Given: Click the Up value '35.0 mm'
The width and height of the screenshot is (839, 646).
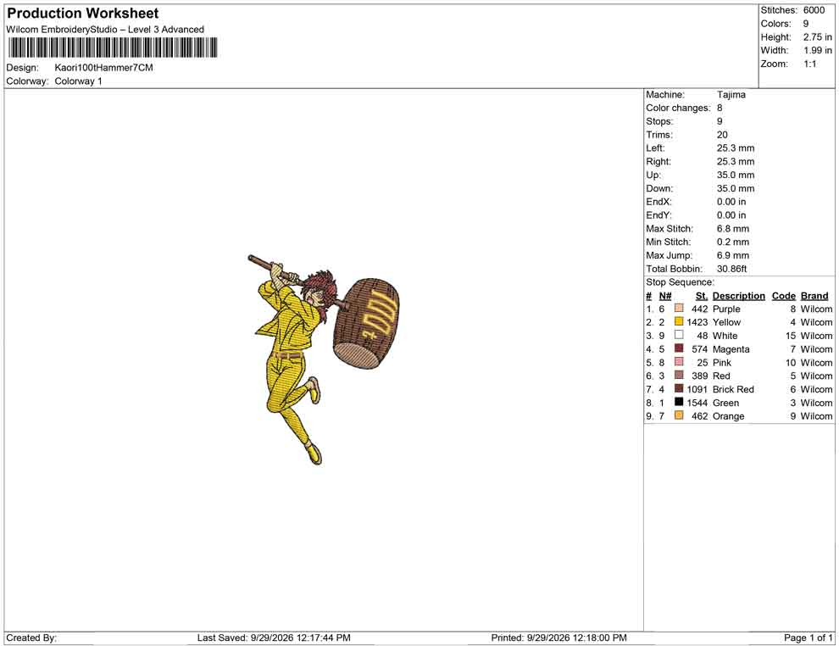Looking at the screenshot, I should 736,175.
